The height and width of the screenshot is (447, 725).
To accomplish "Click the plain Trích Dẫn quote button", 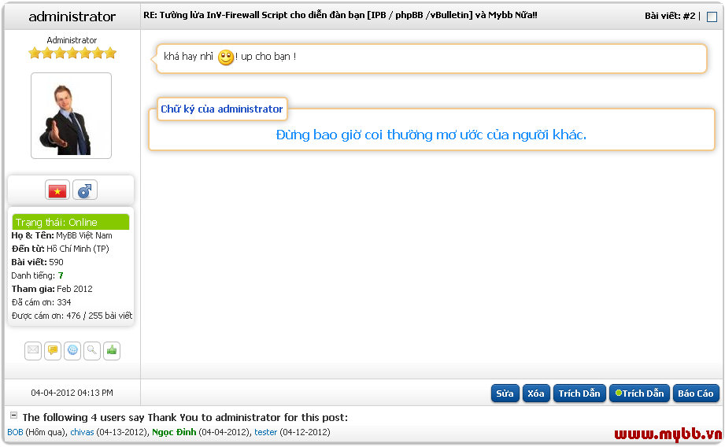I will click(x=579, y=393).
